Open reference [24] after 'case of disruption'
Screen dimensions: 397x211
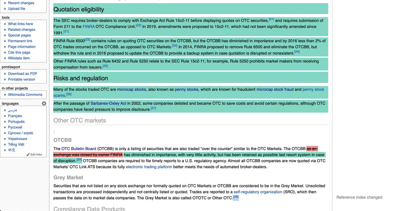(x=79, y=160)
